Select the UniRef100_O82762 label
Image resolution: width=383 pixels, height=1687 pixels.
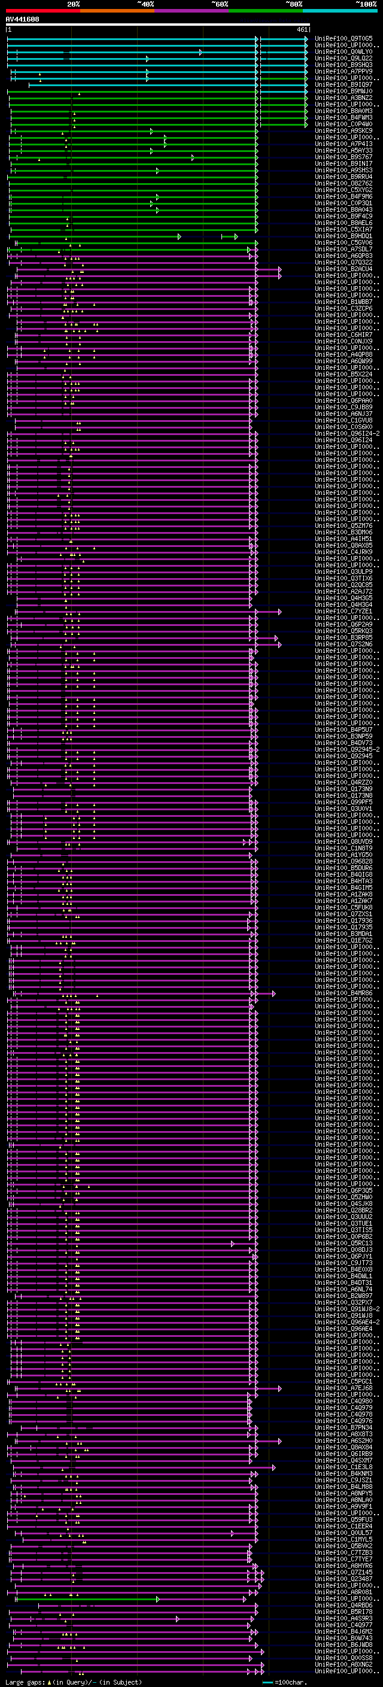[344, 183]
